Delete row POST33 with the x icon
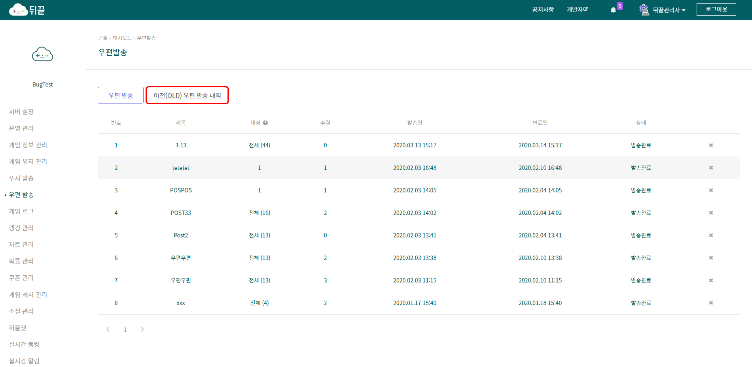752x367 pixels. 711,213
